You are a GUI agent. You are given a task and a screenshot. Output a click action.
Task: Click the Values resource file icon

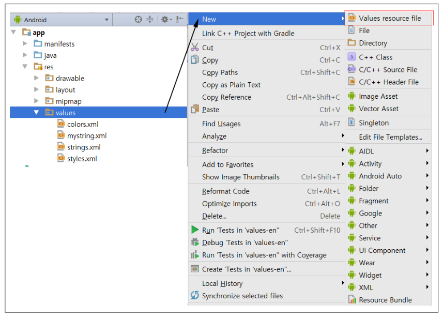point(352,18)
